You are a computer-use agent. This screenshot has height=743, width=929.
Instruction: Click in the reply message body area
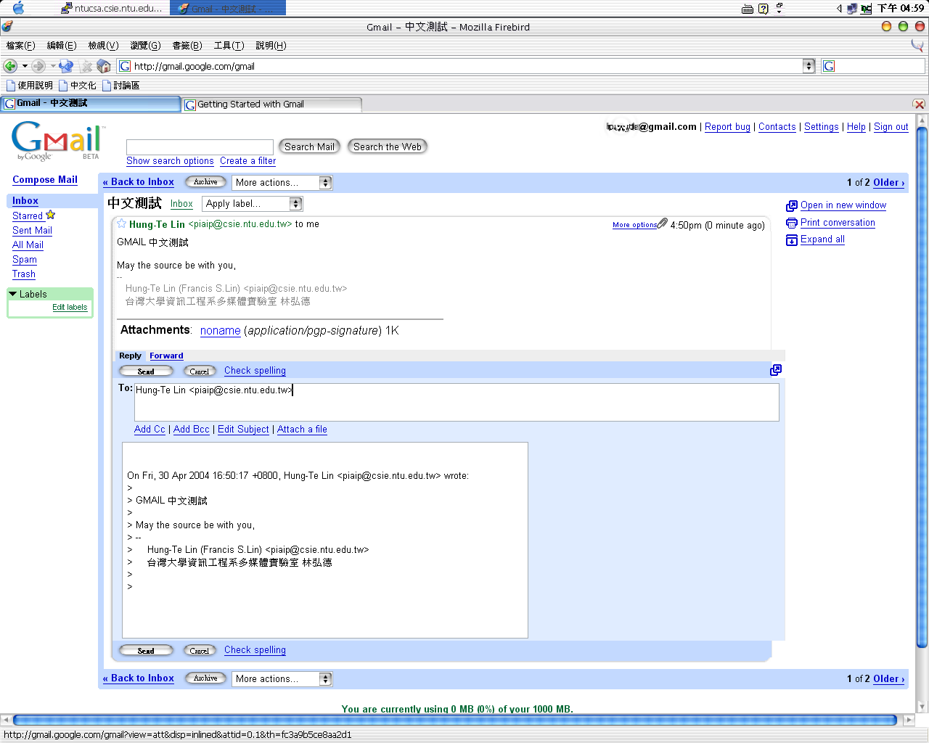point(325,541)
